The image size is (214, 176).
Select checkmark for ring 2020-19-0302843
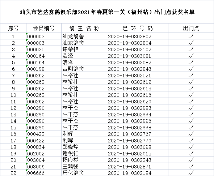[191, 69]
